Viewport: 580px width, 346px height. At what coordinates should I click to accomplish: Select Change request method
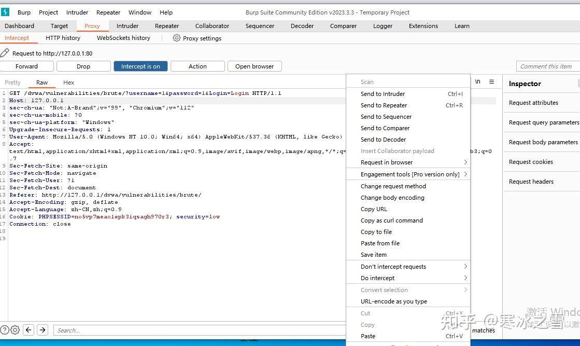coord(408,186)
